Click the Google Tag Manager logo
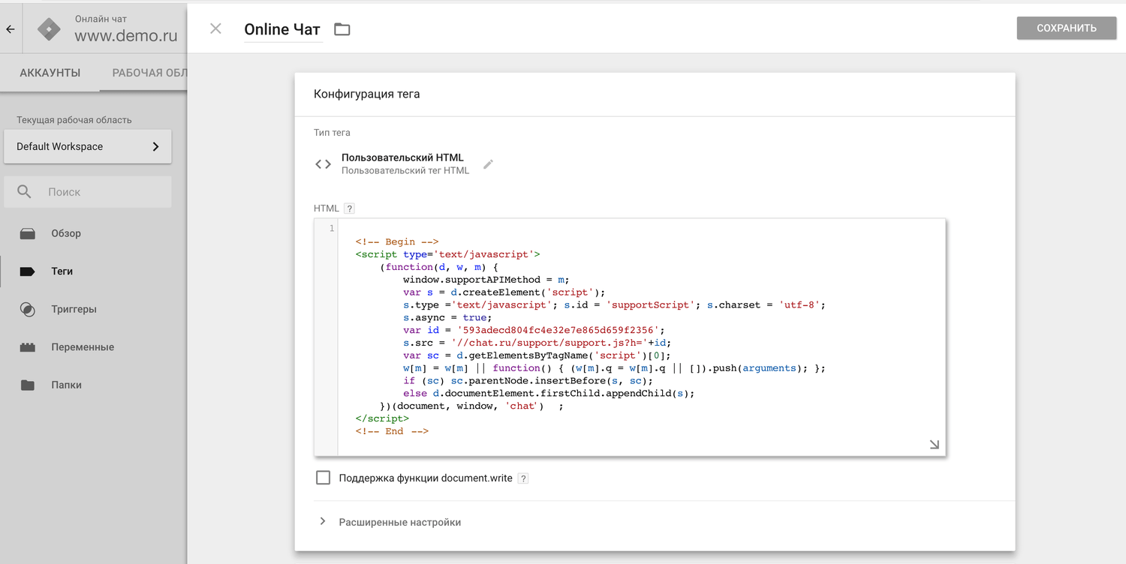This screenshot has width=1126, height=564. coord(49,29)
